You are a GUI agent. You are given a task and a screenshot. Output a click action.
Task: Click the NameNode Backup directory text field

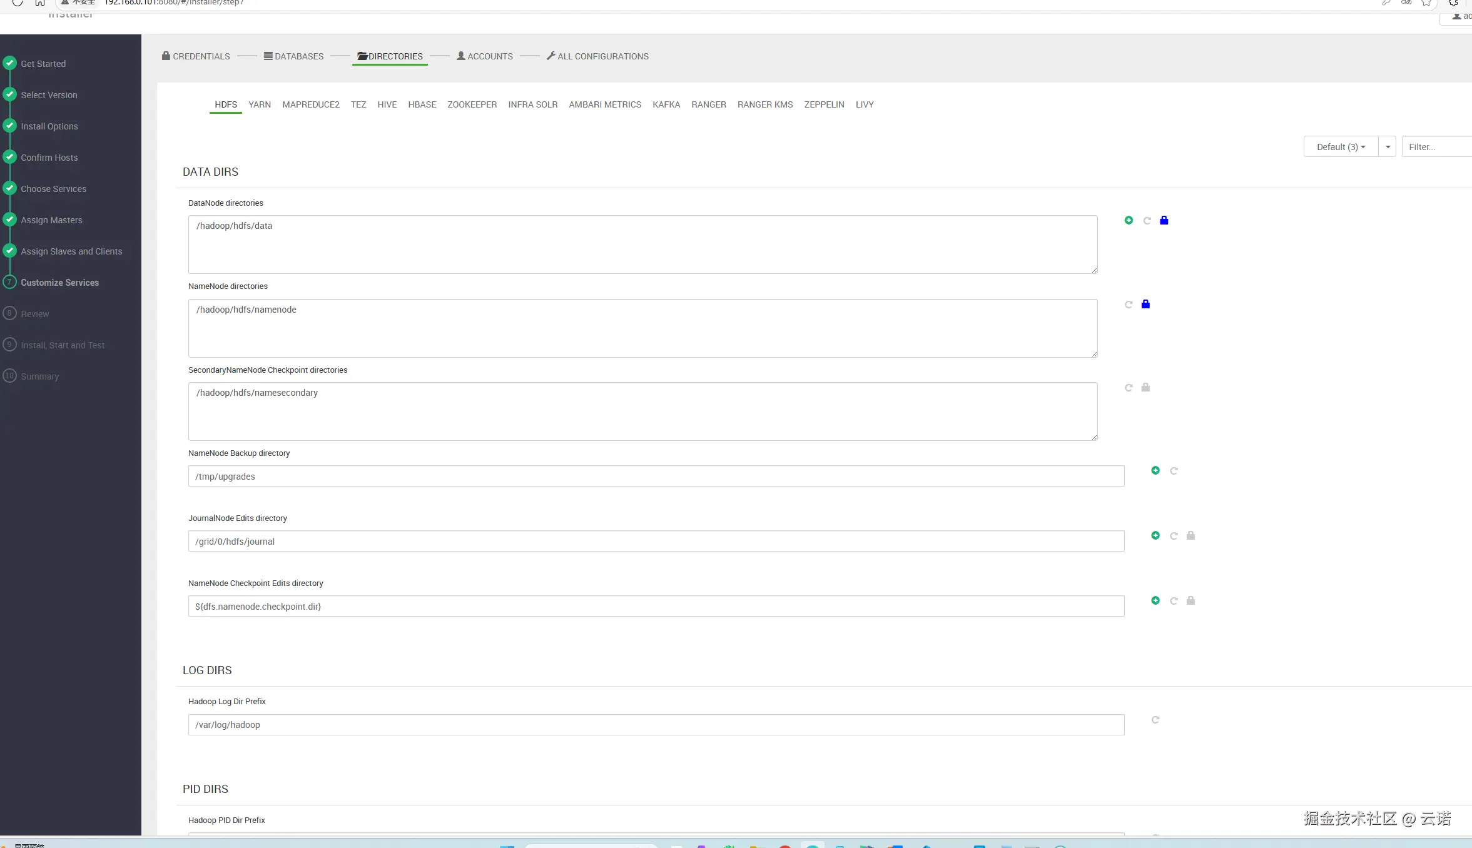pos(656,477)
